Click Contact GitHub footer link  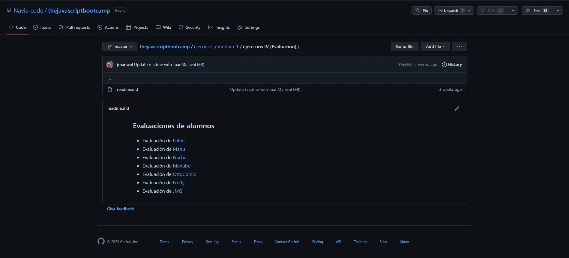point(287,242)
